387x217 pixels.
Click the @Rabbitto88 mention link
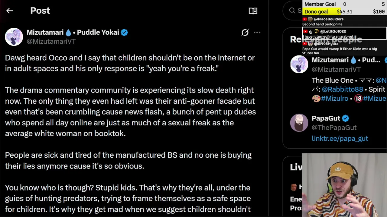pyautogui.click(x=342, y=90)
